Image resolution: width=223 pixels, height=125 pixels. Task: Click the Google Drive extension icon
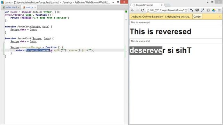coord(214,10)
